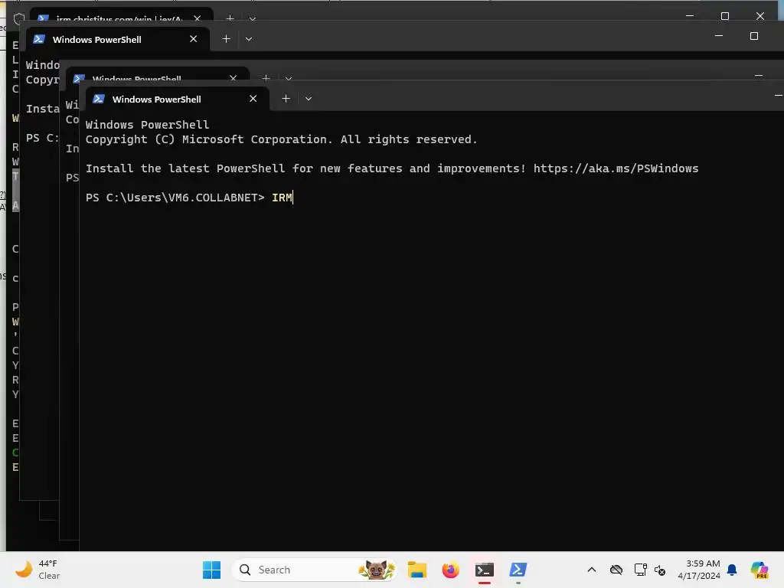Open the Windows Start menu
The width and height of the screenshot is (784, 588).
211,570
